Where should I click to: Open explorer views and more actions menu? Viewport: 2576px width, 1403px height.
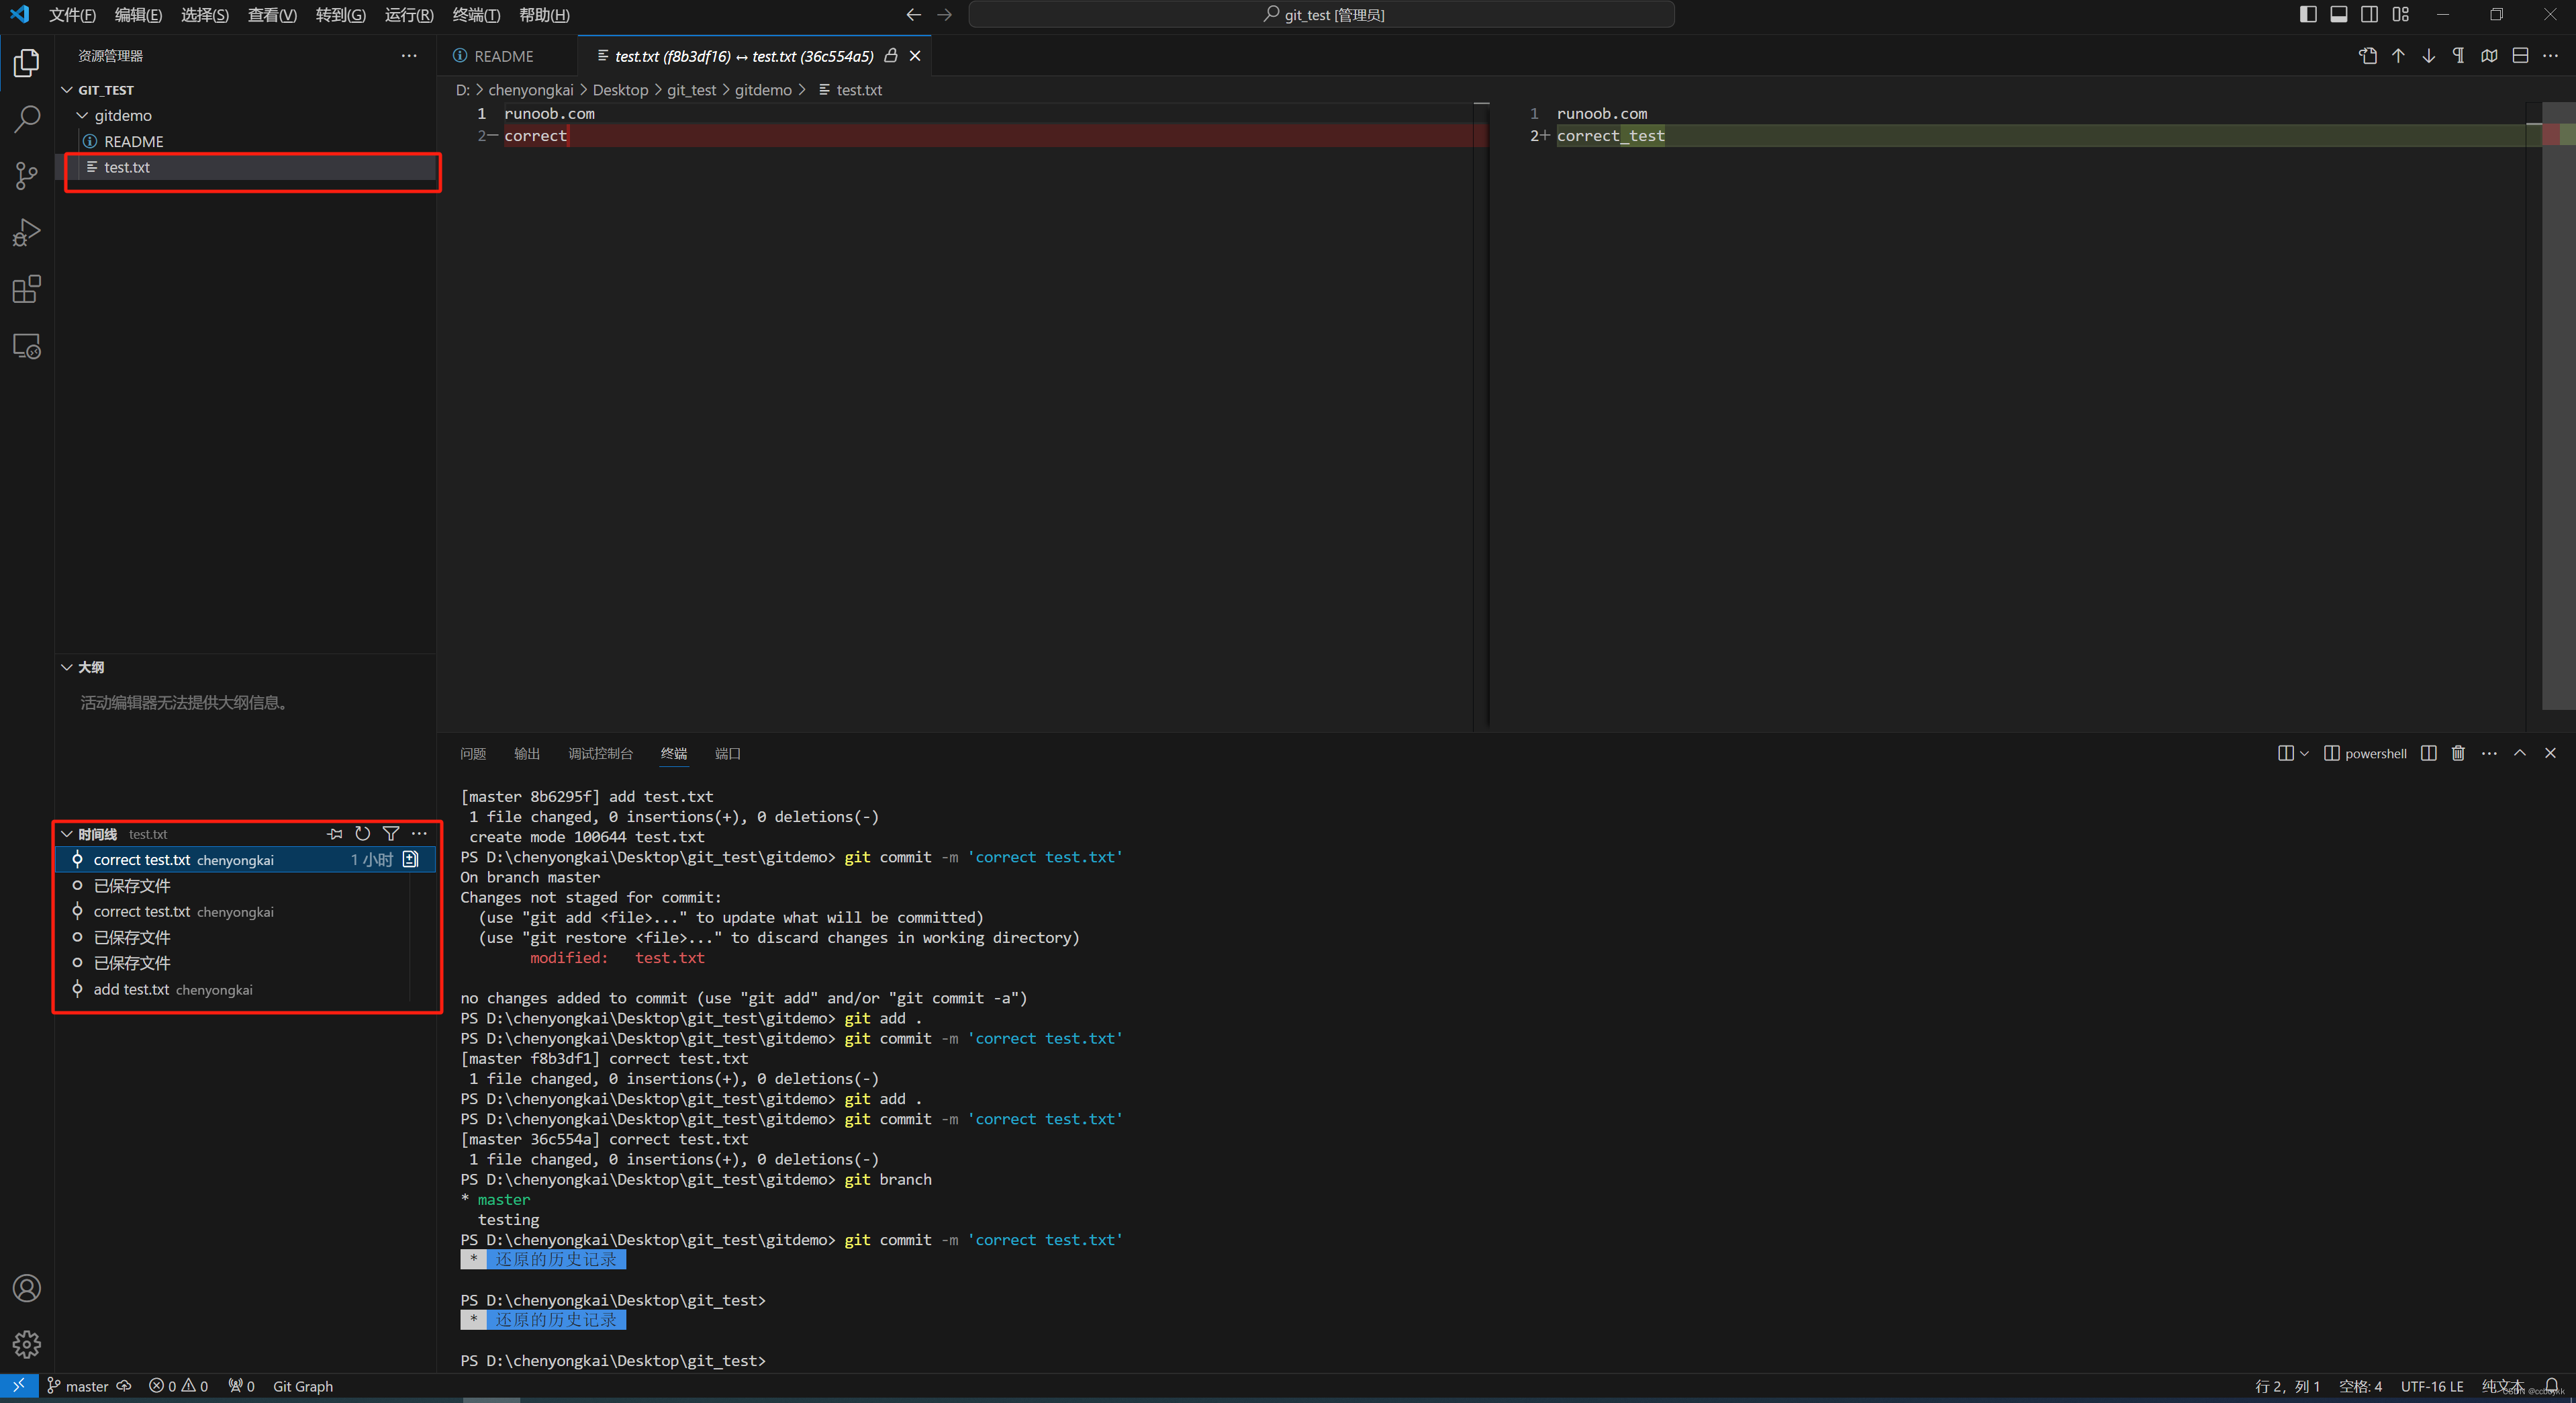click(x=409, y=56)
